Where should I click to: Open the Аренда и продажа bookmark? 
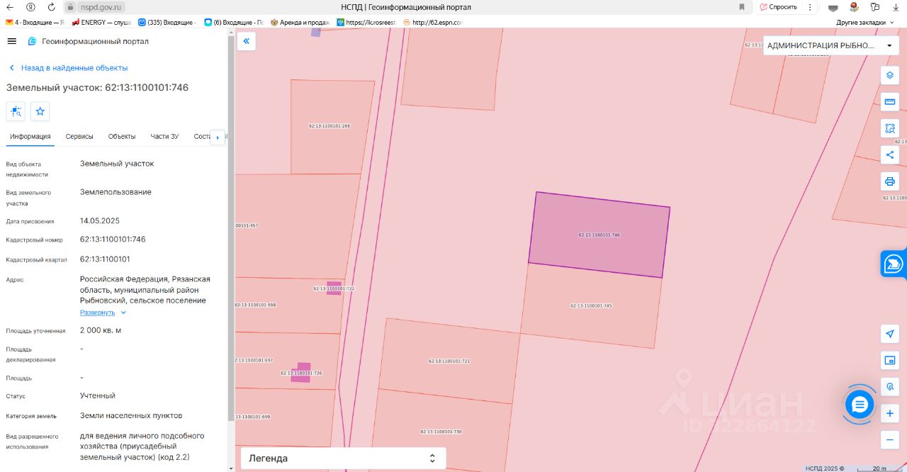tap(300, 23)
